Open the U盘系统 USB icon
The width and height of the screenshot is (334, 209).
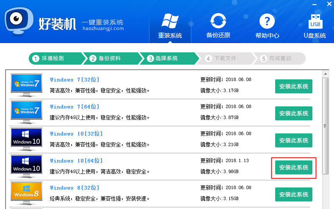315,21
